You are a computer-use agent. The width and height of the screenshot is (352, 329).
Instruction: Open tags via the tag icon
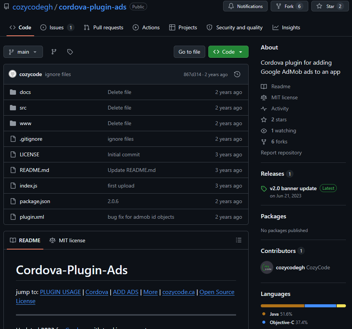pyautogui.click(x=70, y=51)
